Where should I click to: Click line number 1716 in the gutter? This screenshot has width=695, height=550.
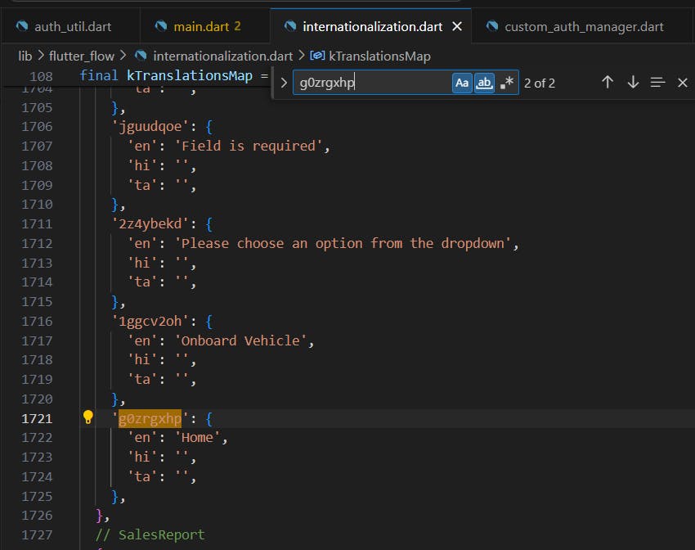pos(38,321)
